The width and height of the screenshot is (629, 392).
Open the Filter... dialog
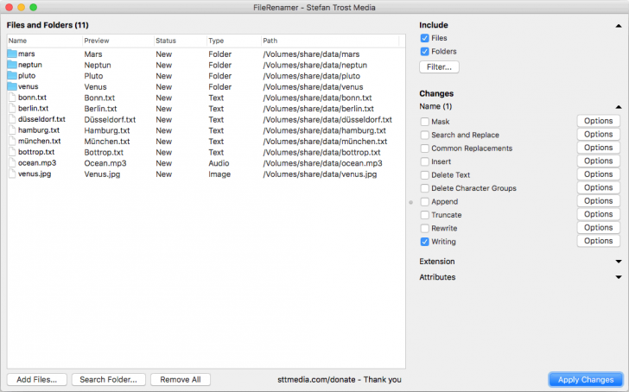tap(439, 67)
